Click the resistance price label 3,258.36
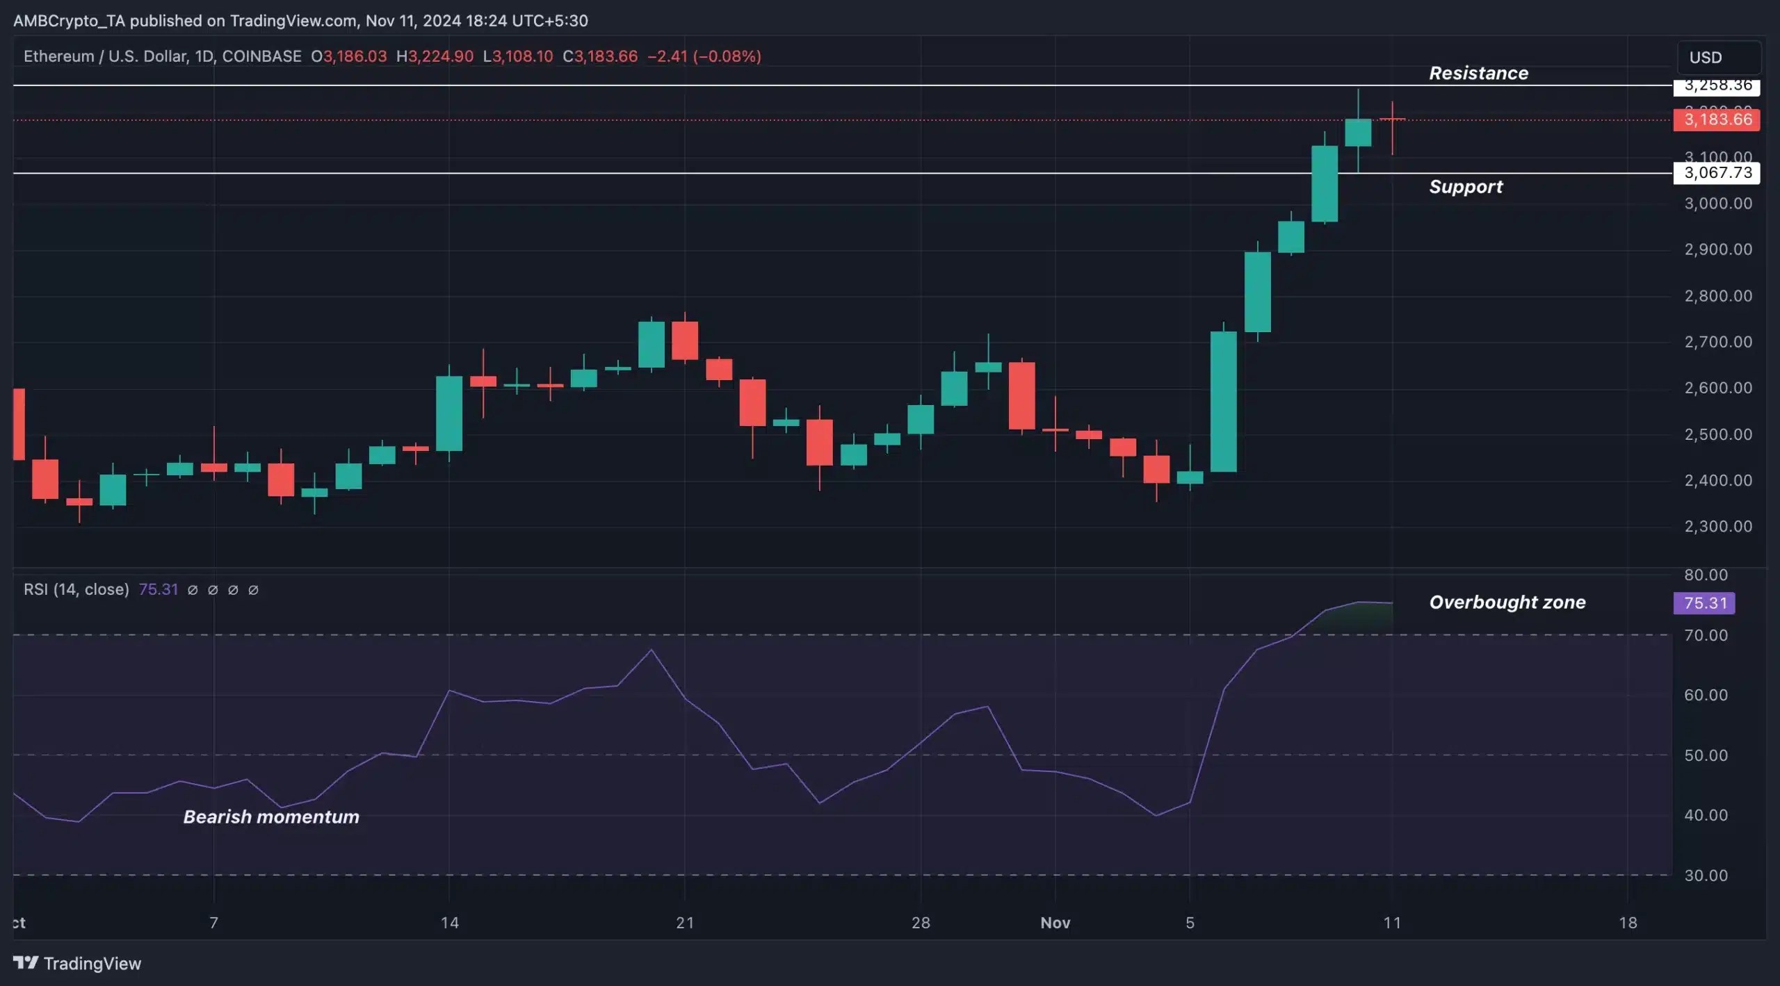 pos(1717,85)
